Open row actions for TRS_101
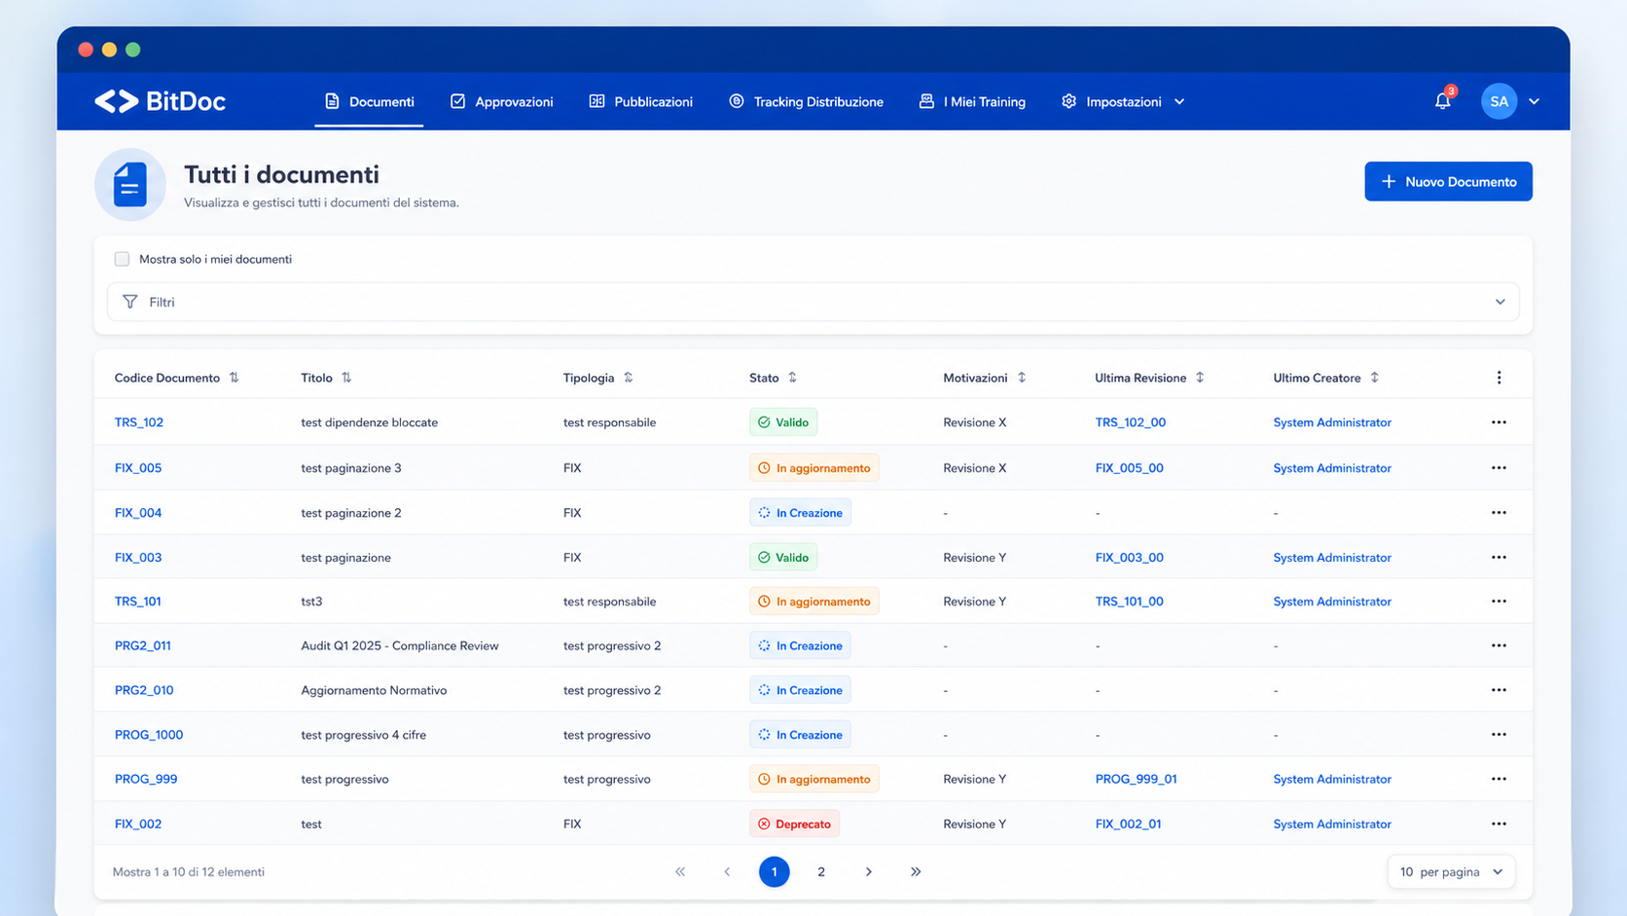Screen dimensions: 1627x916 [1499, 602]
